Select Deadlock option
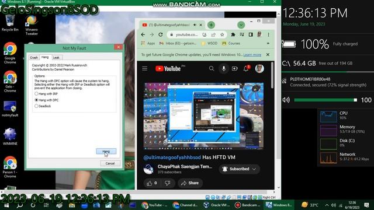Screen dimensions: 374x210 pyautogui.click(x=43, y=106)
